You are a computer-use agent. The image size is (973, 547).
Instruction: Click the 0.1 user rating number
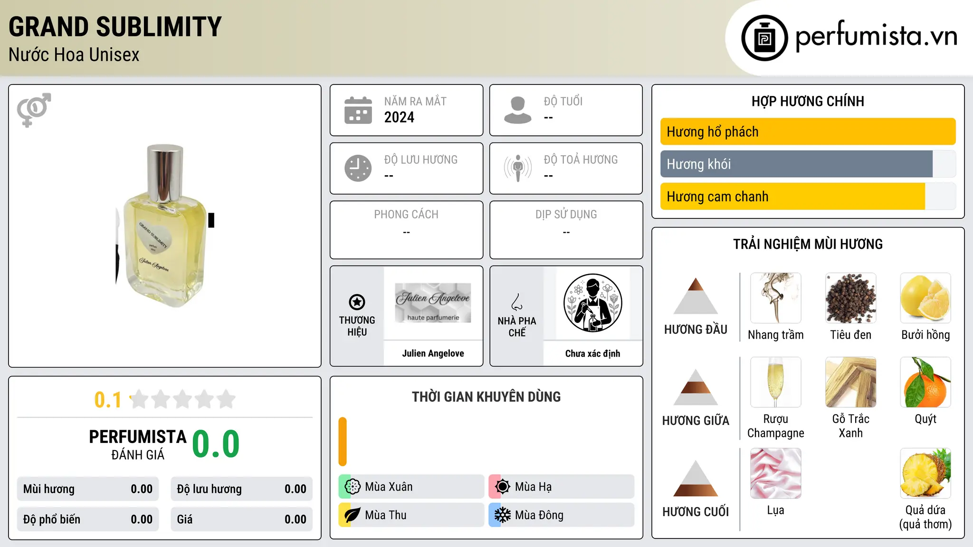pyautogui.click(x=108, y=400)
